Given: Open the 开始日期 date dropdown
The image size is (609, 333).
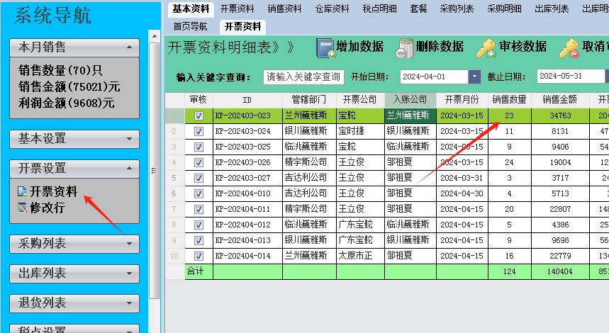Looking at the screenshot, I should (474, 77).
